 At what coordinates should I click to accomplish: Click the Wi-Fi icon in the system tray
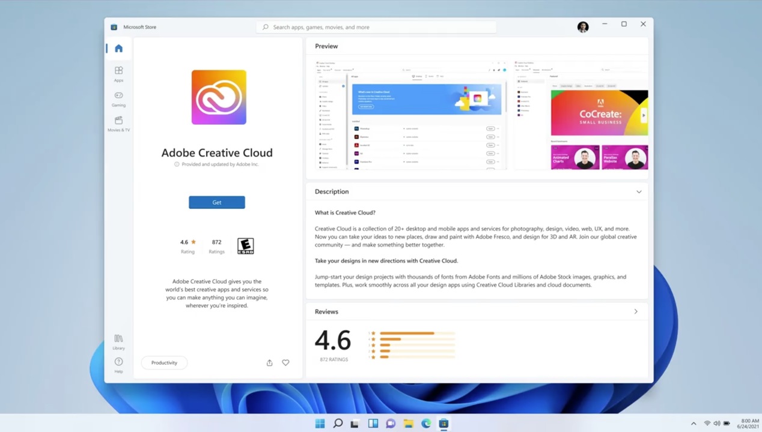[707, 424]
